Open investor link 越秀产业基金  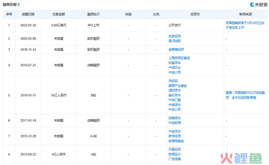[x=178, y=86]
